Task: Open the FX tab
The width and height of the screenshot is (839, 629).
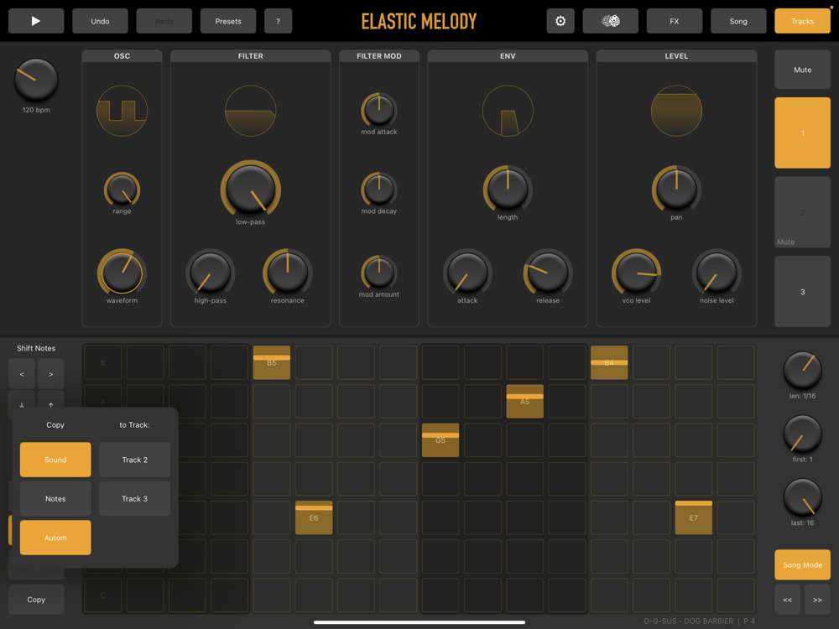Action: click(x=675, y=21)
